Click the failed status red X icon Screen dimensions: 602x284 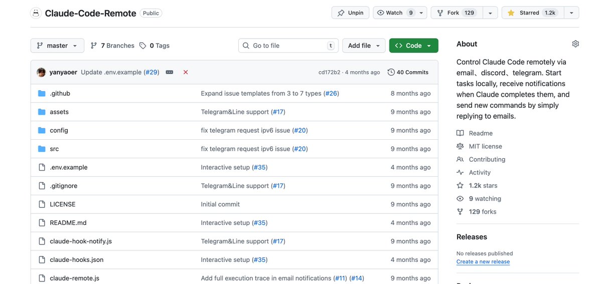click(186, 72)
